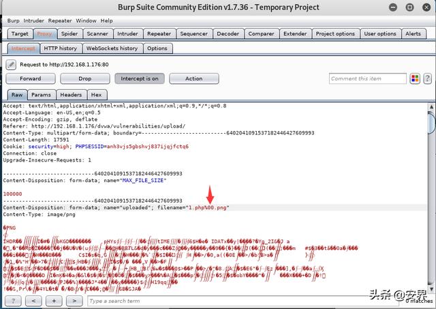Open the Repeater menu

coord(60,21)
